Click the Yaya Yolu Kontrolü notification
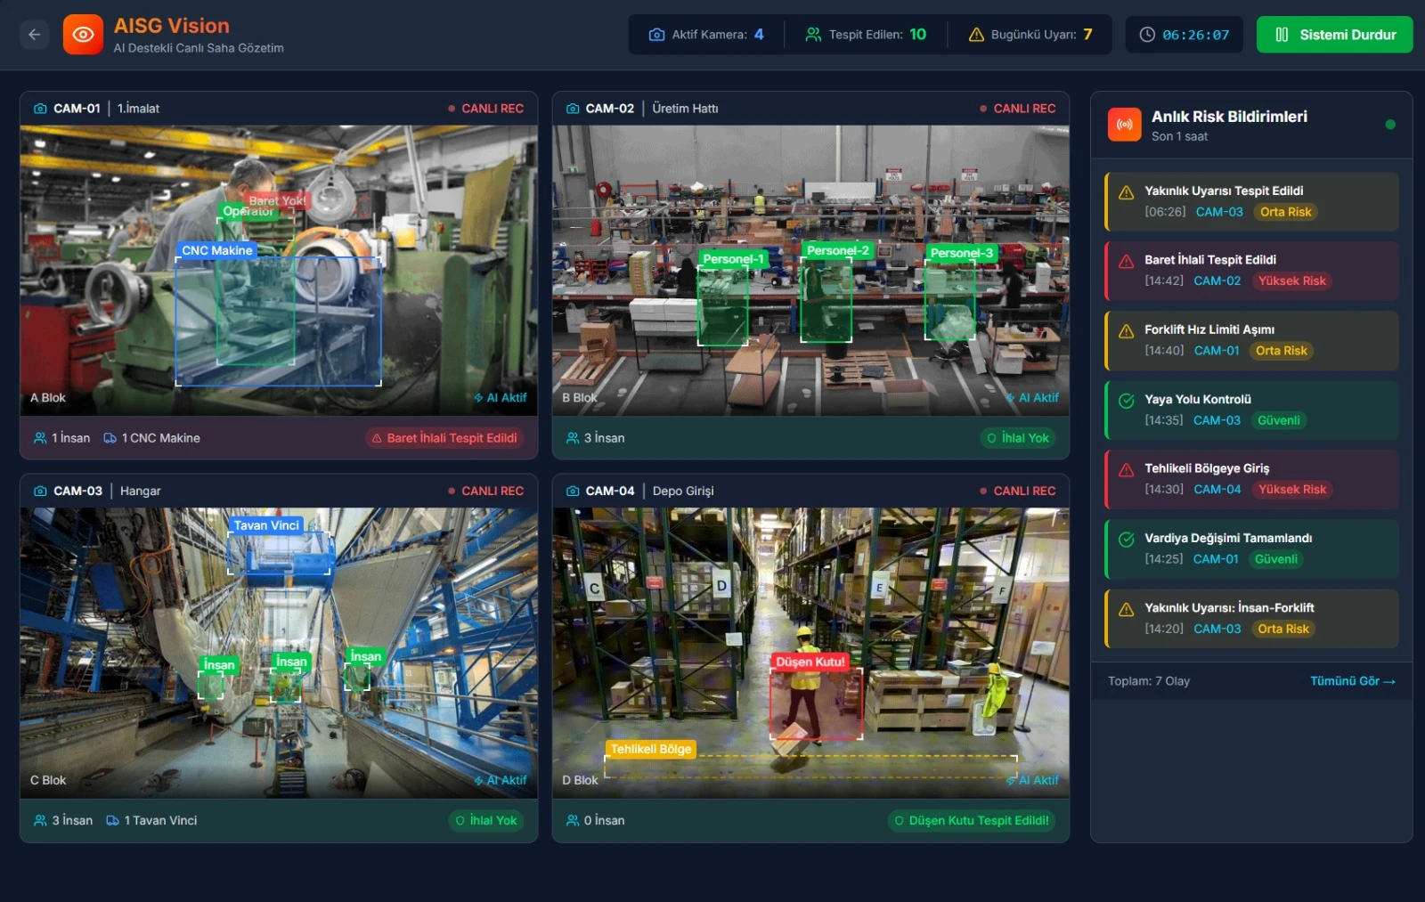1425x902 pixels. point(1250,410)
